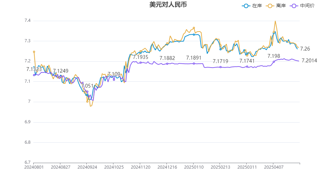Click the purple 中间价 legend circle marker
This screenshot has width=333, height=187.
tap(294, 6)
